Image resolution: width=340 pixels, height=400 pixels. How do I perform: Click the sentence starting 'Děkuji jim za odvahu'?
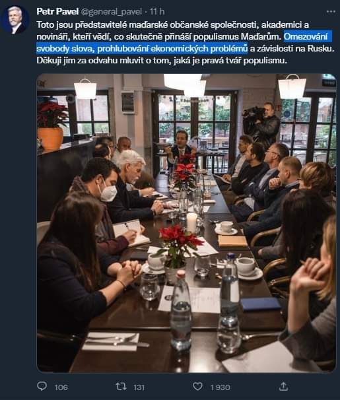pyautogui.click(x=162, y=61)
